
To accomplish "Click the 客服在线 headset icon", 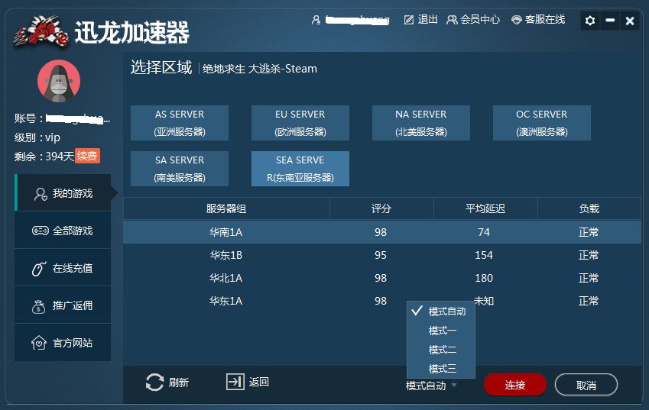I will pyautogui.click(x=516, y=19).
